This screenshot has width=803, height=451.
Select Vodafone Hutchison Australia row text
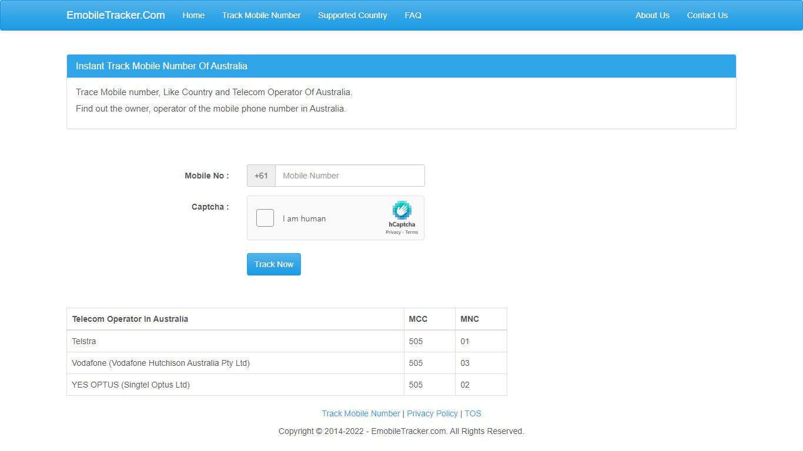pyautogui.click(x=160, y=363)
